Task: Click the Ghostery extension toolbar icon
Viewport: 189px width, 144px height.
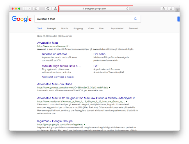Action: [55, 8]
